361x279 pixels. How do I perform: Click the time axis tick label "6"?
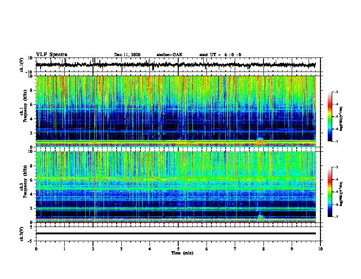pyautogui.click(x=207, y=249)
